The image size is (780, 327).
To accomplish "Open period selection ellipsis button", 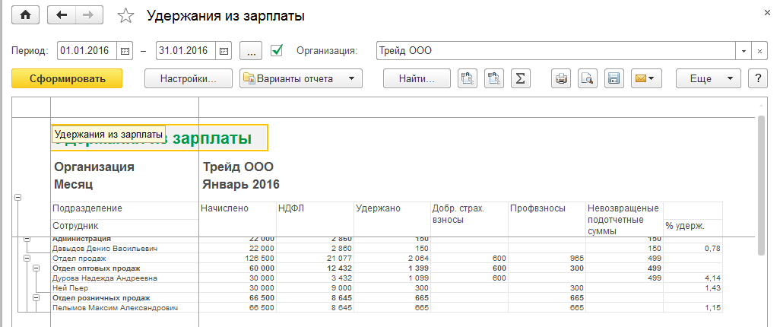I will (x=251, y=50).
